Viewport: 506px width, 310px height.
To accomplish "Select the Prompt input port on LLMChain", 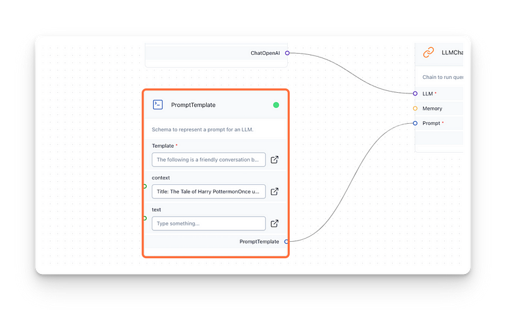I will pyautogui.click(x=415, y=123).
